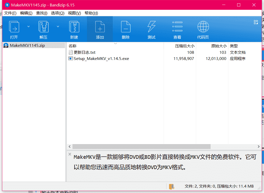Click the New archive (新建) icon
The width and height of the screenshot is (264, 193).
pyautogui.click(x=74, y=27)
